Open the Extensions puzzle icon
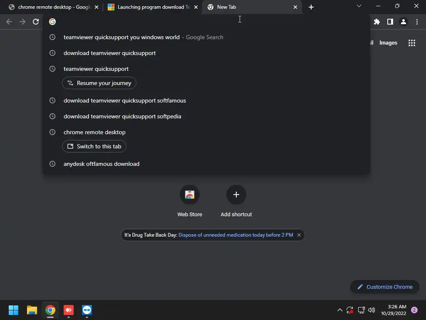This screenshot has width=426, height=320. [x=376, y=22]
